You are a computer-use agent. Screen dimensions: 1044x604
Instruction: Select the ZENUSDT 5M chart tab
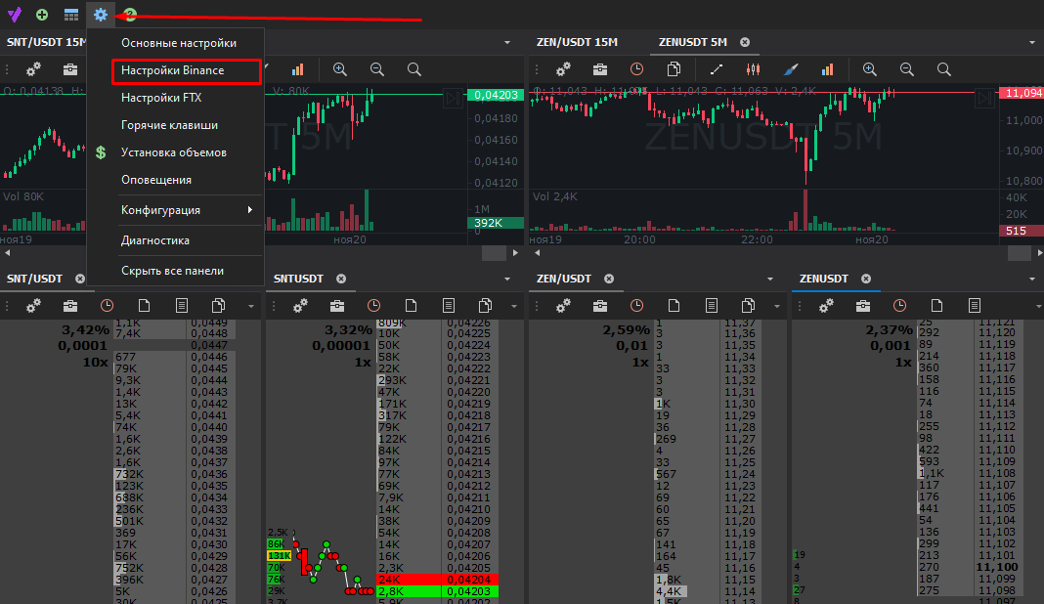pos(692,42)
